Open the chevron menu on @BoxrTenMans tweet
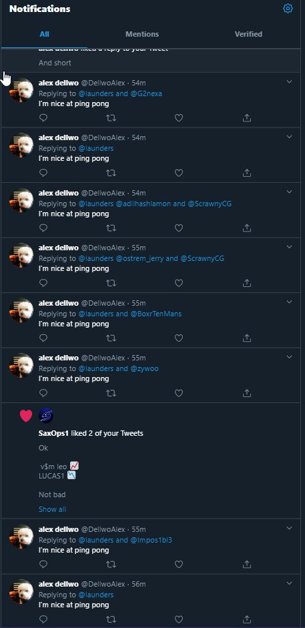Image resolution: width=305 pixels, height=628 pixels. point(290,302)
